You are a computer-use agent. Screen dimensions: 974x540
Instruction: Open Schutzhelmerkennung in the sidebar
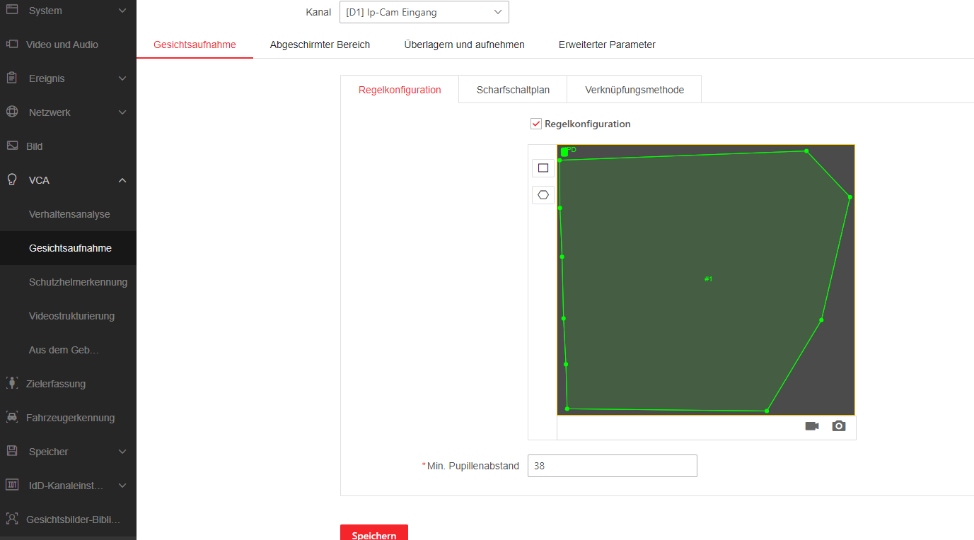[78, 282]
